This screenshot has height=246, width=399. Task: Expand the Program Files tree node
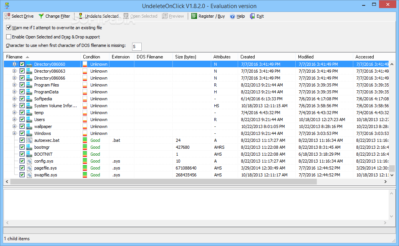(x=15, y=85)
